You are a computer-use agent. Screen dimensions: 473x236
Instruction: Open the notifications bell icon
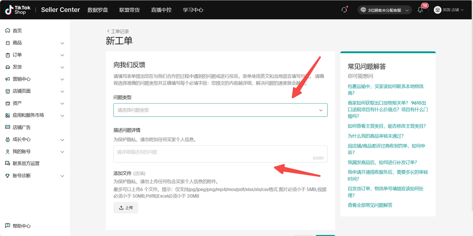(420, 10)
